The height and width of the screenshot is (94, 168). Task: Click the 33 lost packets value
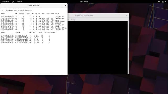(x=42, y=36)
